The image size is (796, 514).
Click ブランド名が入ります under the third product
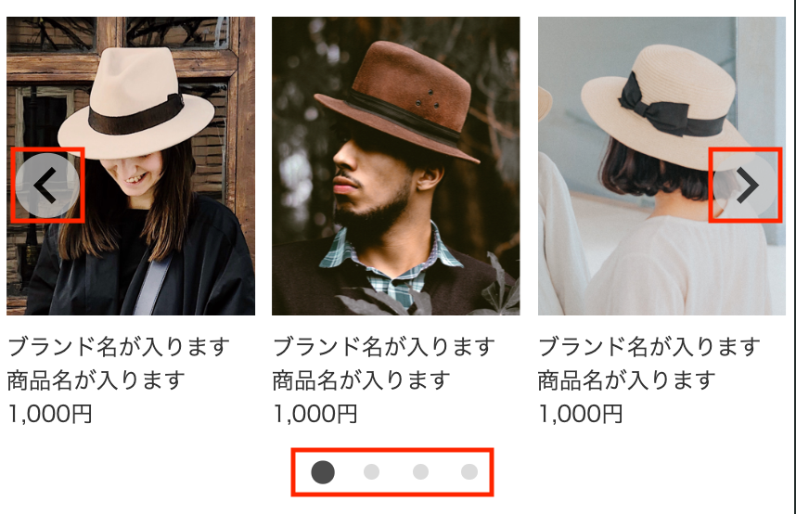click(x=649, y=347)
